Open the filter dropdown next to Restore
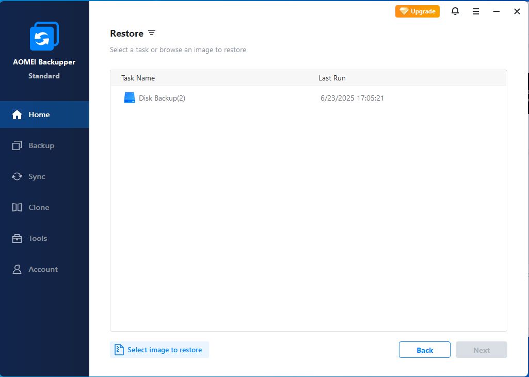529x377 pixels. 152,33
